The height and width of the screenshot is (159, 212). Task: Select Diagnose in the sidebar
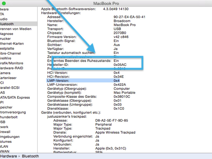click(7, 34)
